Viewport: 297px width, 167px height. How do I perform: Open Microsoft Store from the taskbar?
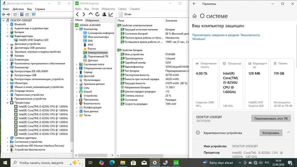pos(133,163)
